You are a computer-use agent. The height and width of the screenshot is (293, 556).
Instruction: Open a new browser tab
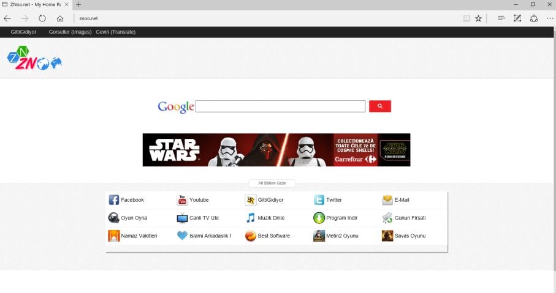[78, 5]
